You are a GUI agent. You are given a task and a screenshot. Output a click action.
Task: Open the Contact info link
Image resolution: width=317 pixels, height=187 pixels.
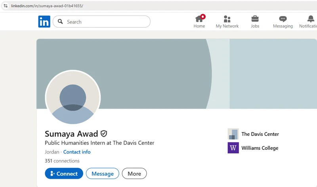click(77, 152)
